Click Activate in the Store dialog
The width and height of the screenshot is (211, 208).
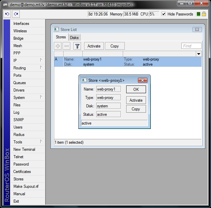tap(136, 100)
